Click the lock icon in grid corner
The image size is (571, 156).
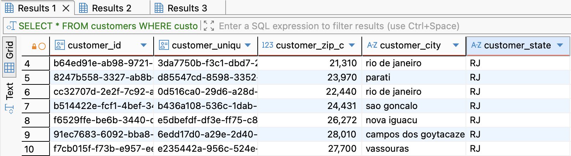[x=34, y=46]
